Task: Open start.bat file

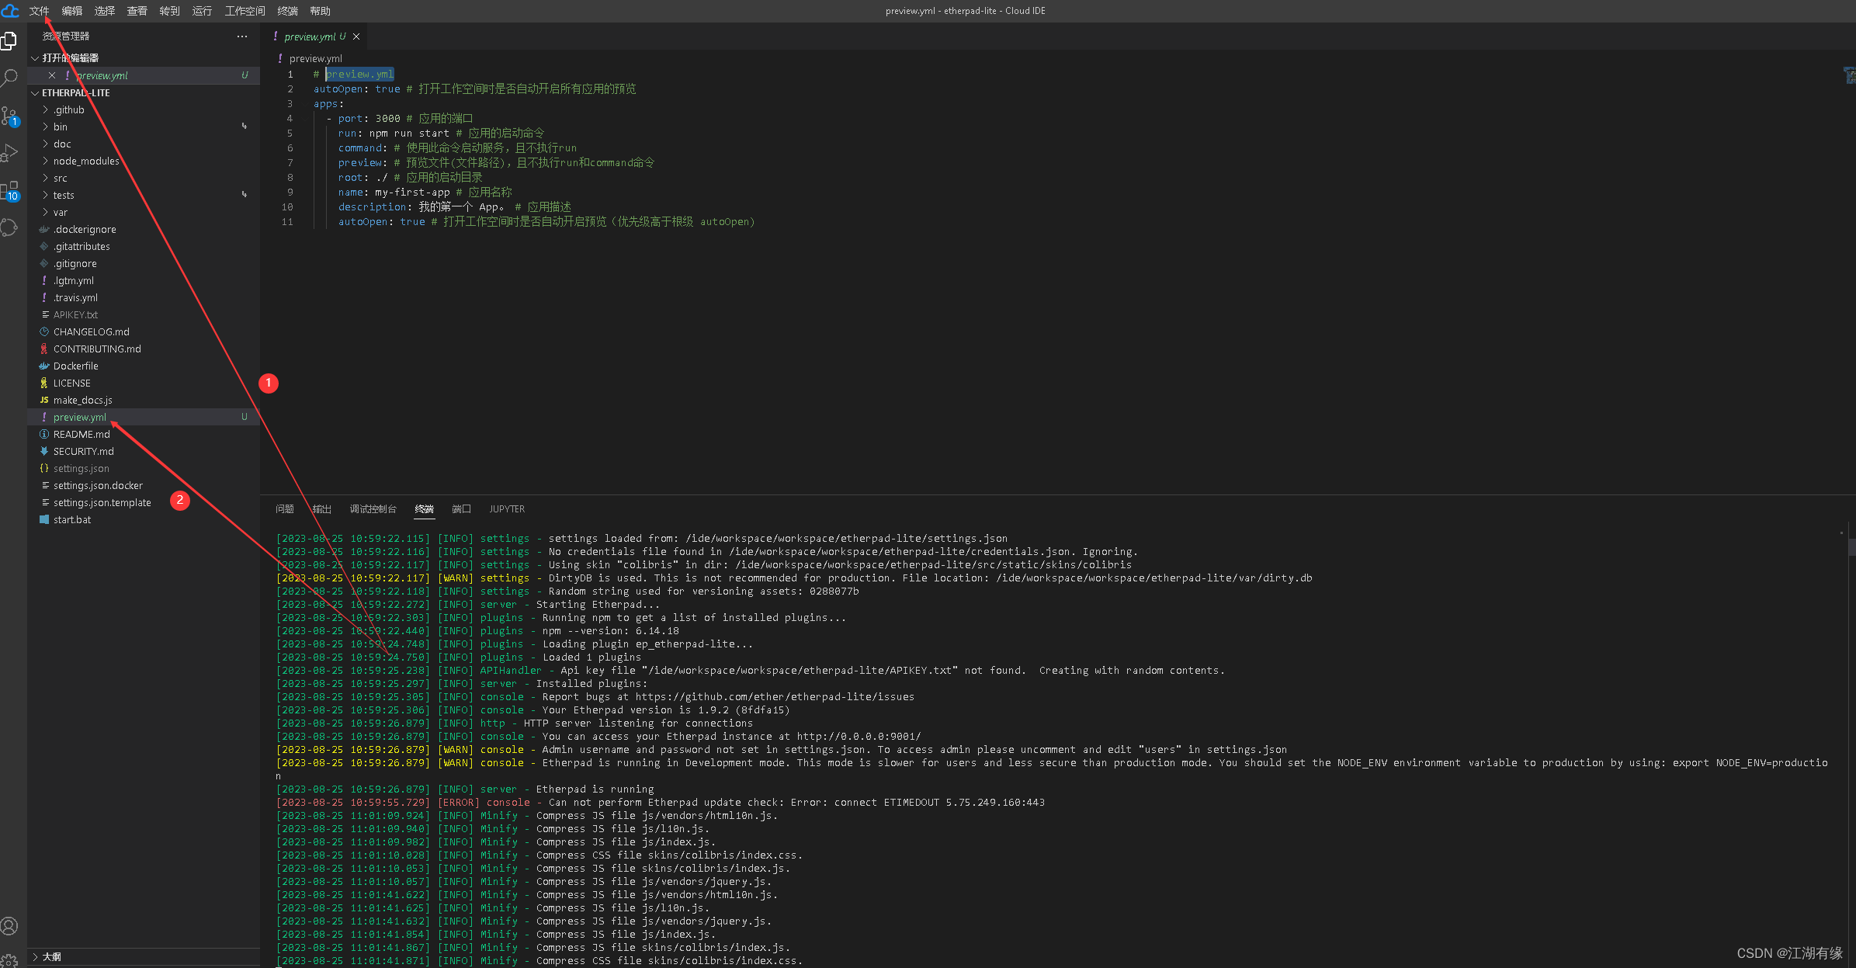Action: pos(144,519)
